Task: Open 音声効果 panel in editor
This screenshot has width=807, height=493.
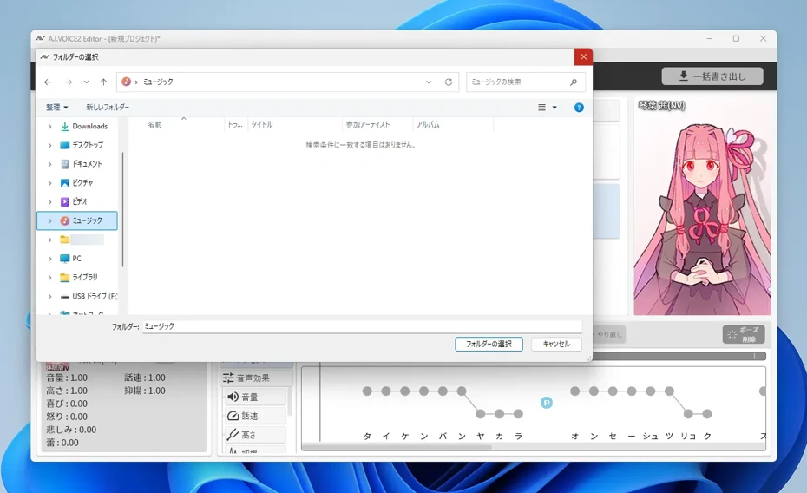Action: (256, 378)
